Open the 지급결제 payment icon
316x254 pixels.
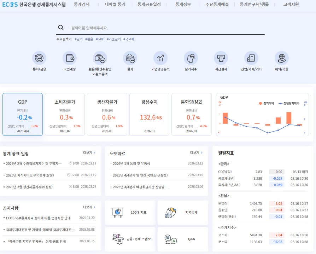pyautogui.click(x=221, y=58)
